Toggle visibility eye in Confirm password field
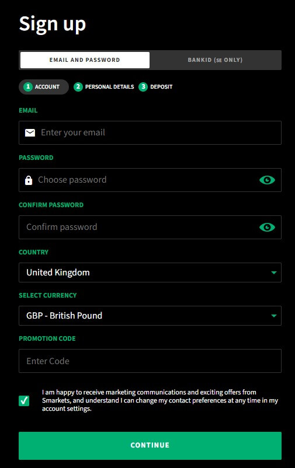This screenshot has width=295, height=468. tap(267, 227)
